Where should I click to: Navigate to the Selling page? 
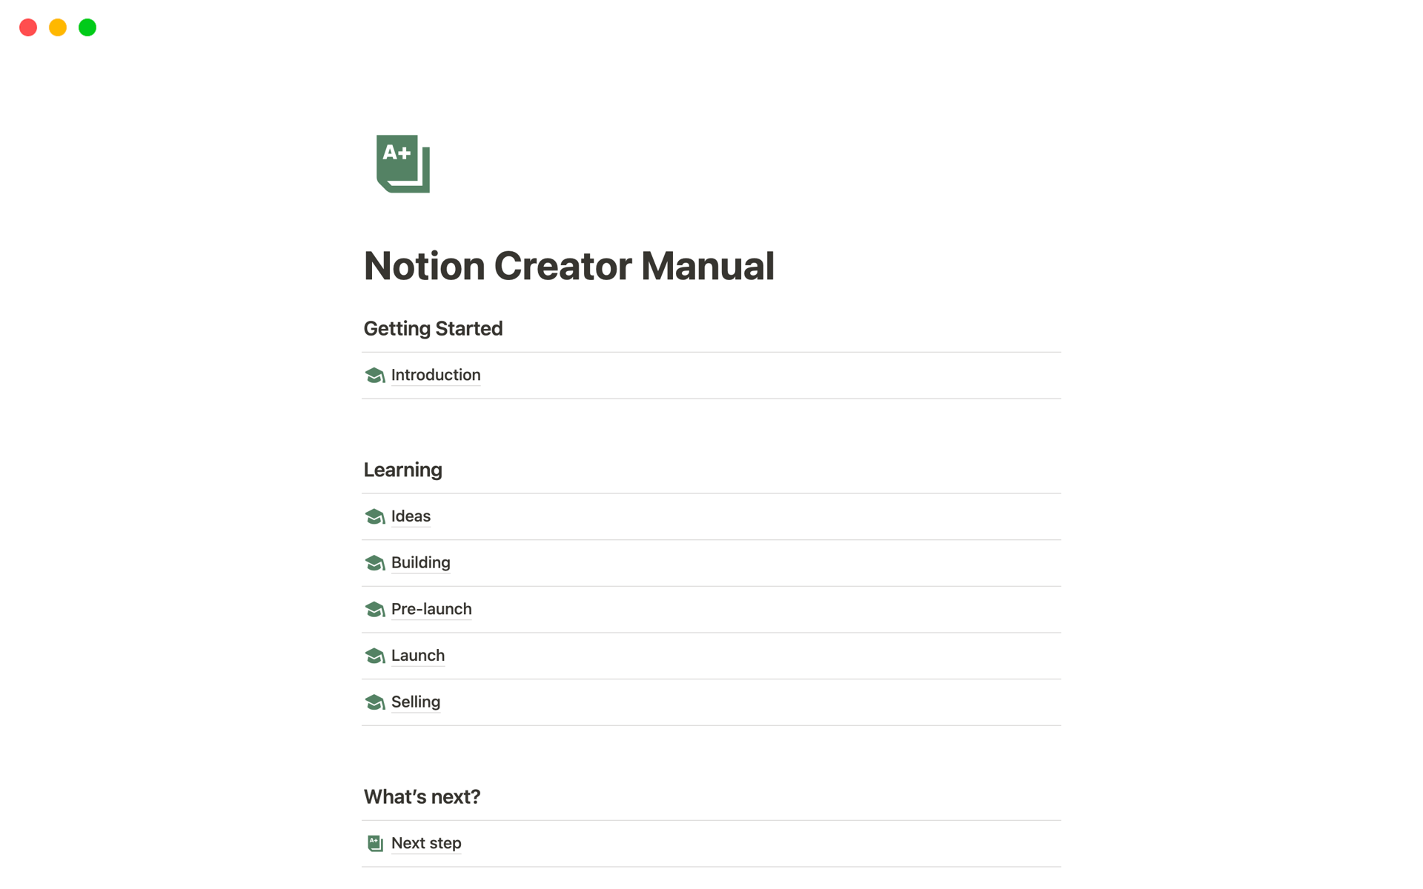point(416,702)
